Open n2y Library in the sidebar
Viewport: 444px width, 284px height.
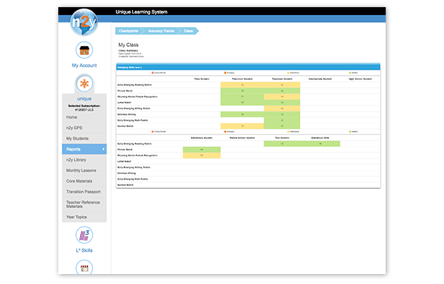(84, 160)
